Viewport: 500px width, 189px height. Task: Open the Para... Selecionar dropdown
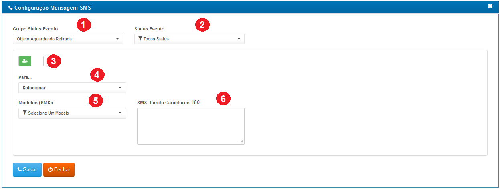tap(72, 88)
